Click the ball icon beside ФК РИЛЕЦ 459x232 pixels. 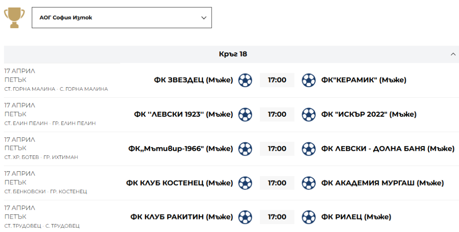[x=308, y=217]
